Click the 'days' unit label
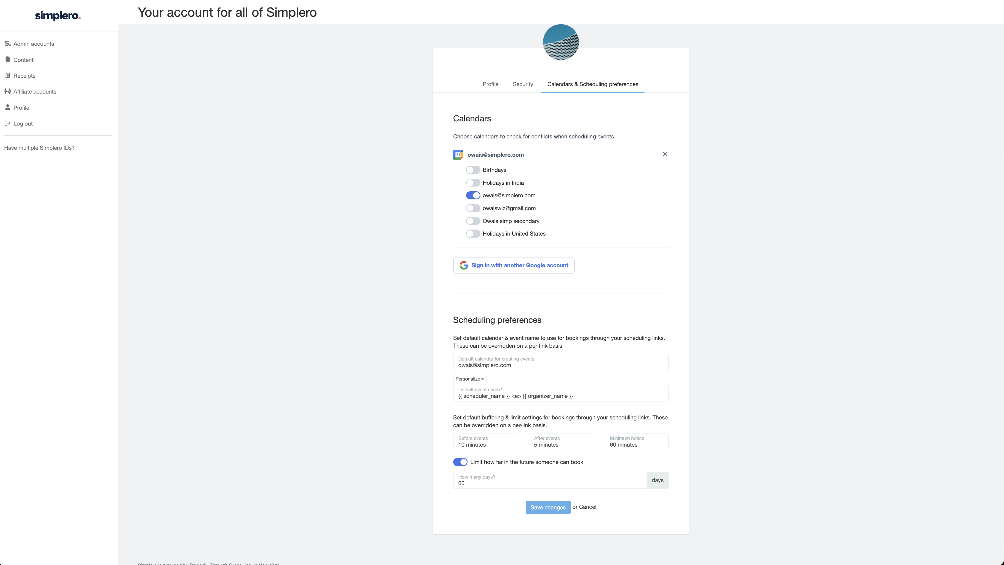This screenshot has height=565, width=1004. pos(658,480)
